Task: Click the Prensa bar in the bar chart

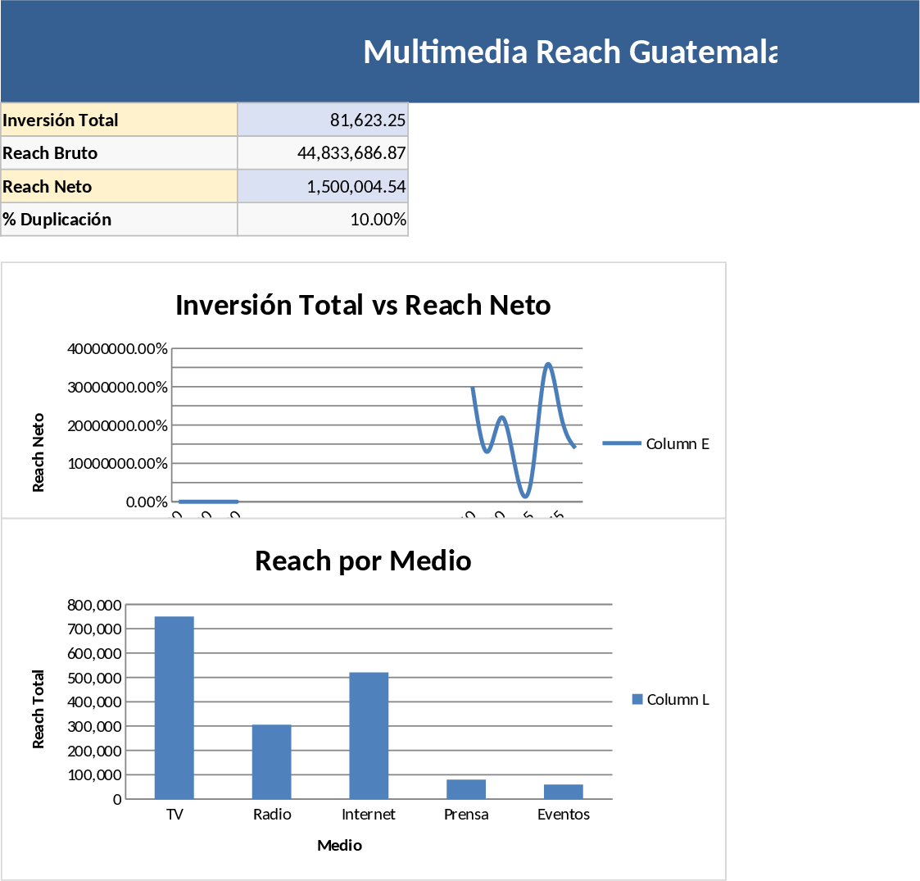Action: (465, 788)
